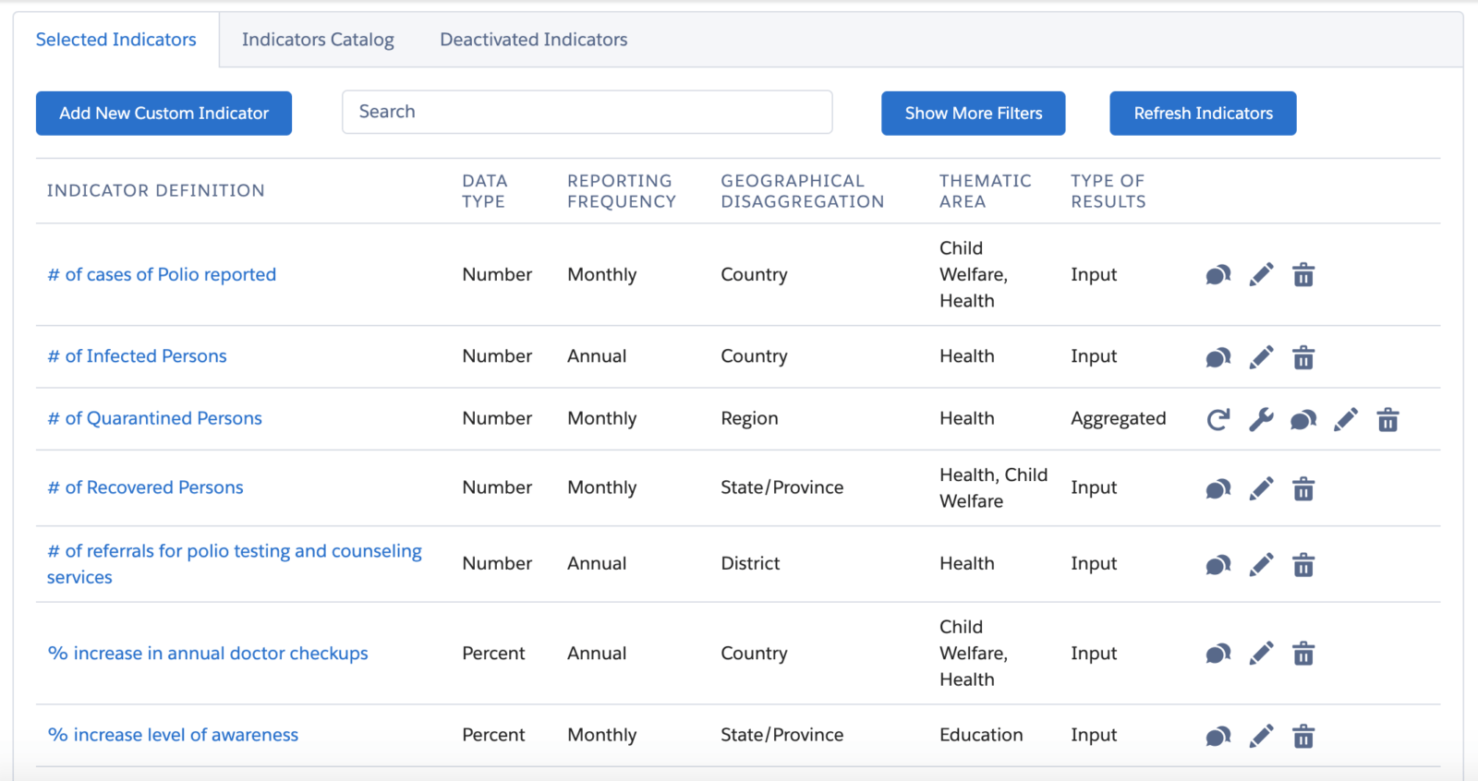Open '# of Recovered Persons' link
This screenshot has height=781, width=1478.
pyautogui.click(x=145, y=487)
